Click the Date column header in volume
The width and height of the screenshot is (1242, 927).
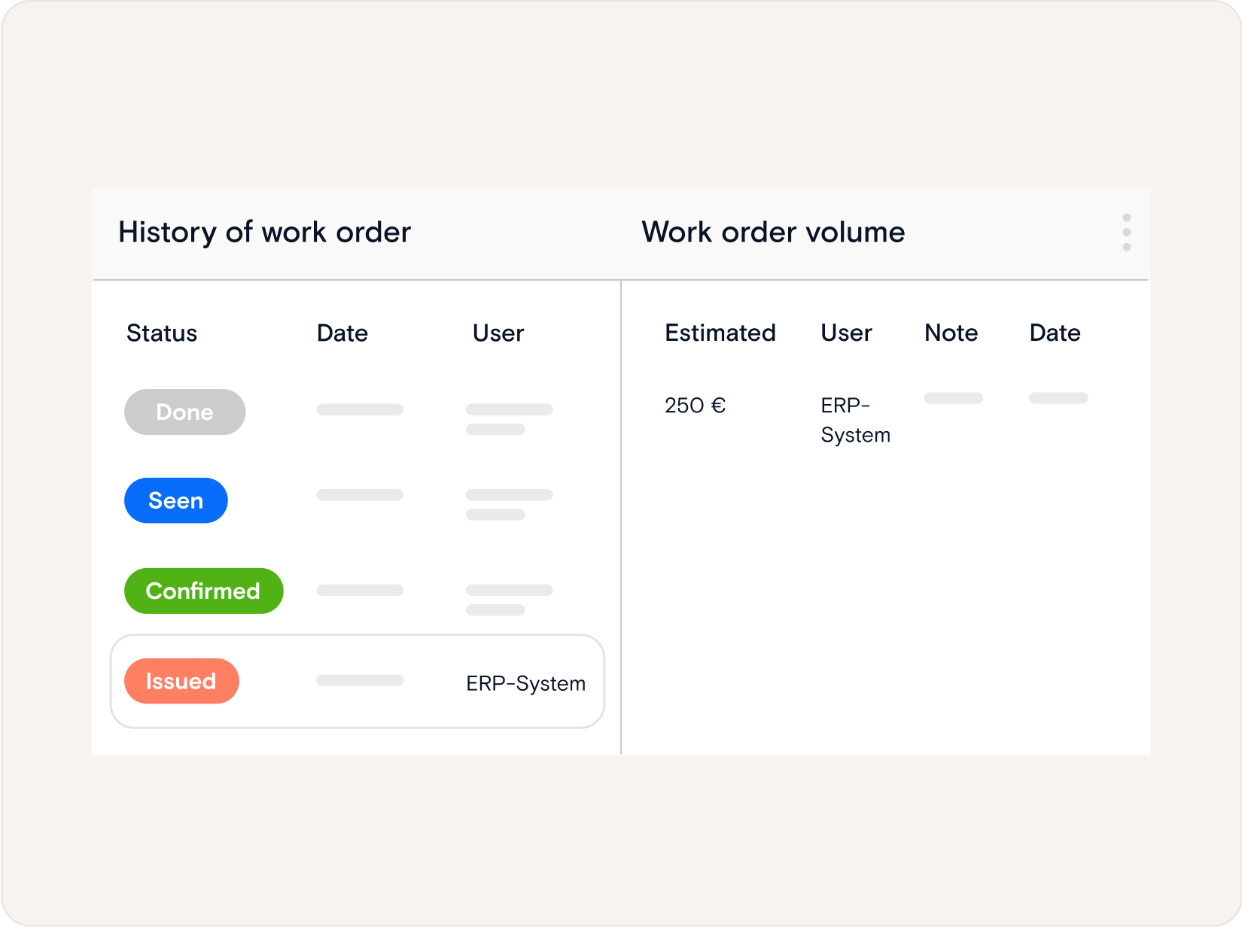point(1055,333)
